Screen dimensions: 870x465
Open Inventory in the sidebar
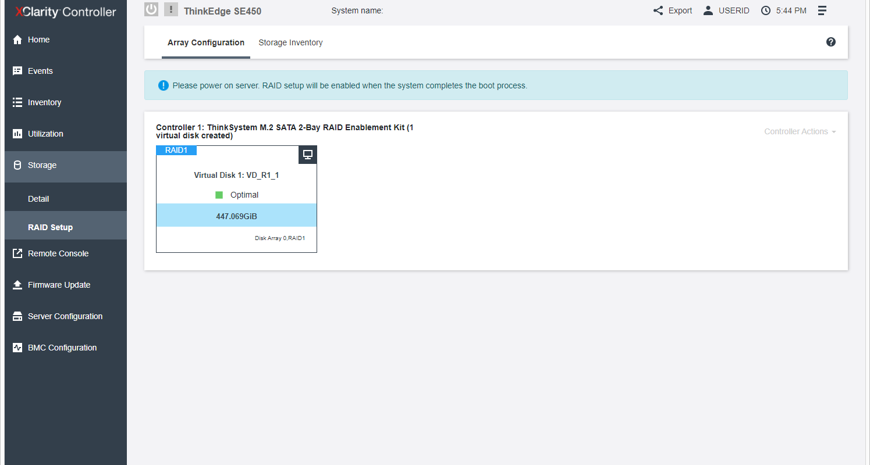tap(66, 102)
